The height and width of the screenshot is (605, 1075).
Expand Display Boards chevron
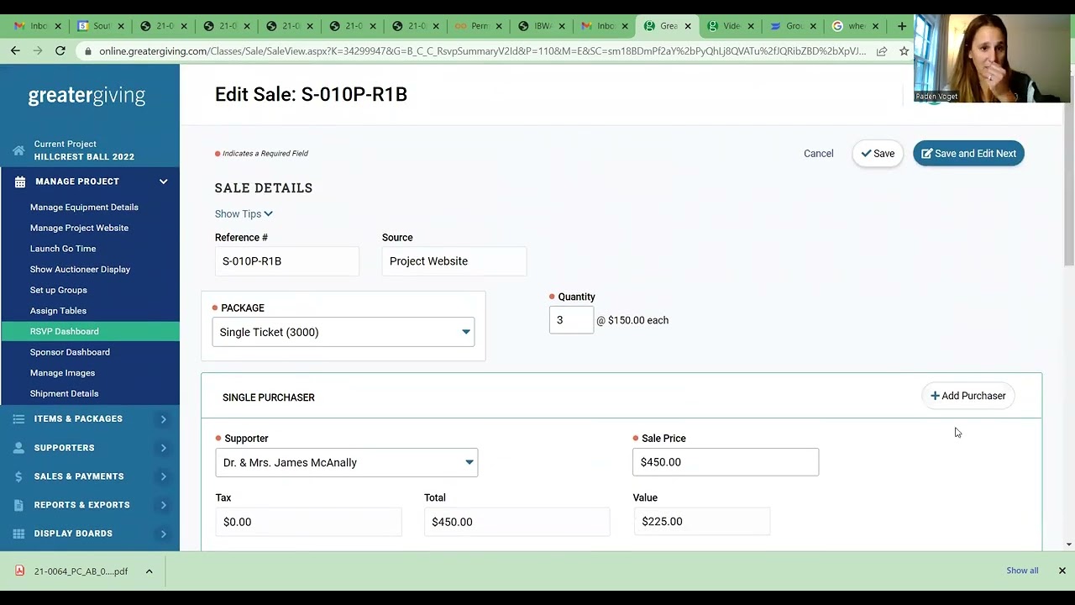164,534
